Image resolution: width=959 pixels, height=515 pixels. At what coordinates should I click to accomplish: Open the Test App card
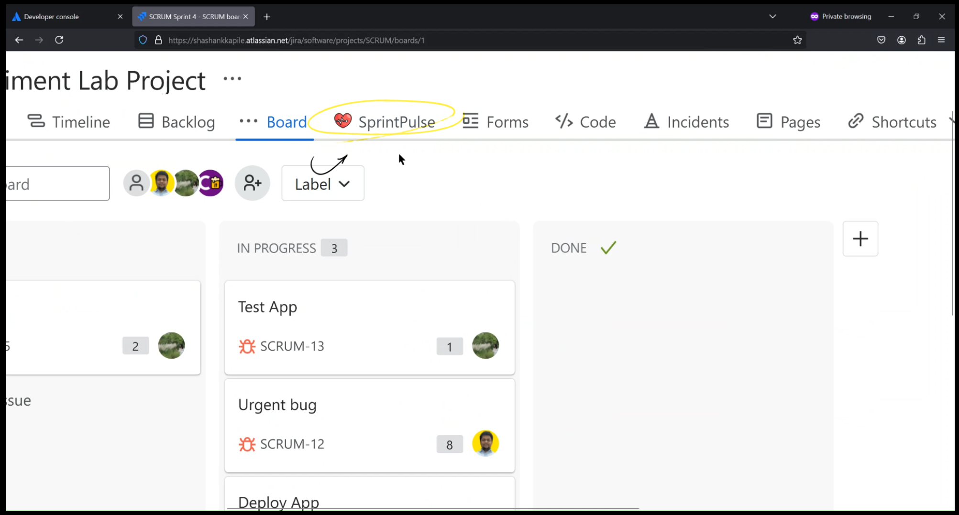click(x=369, y=328)
